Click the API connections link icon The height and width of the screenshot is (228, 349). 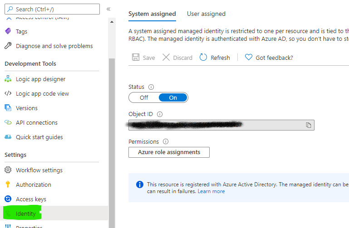pyautogui.click(x=8, y=122)
